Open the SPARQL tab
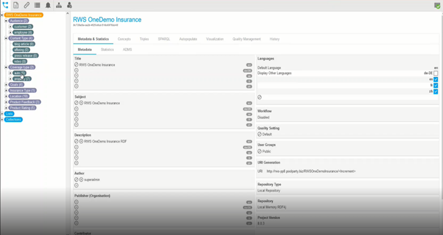 click(164, 39)
